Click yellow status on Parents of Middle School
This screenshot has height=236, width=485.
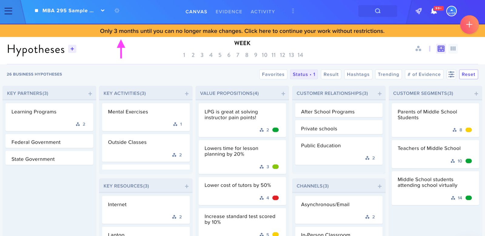tap(469, 130)
